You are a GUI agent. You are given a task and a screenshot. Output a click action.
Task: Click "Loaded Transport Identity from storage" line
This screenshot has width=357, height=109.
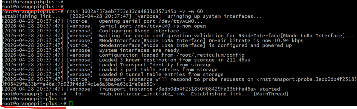coord(155,65)
